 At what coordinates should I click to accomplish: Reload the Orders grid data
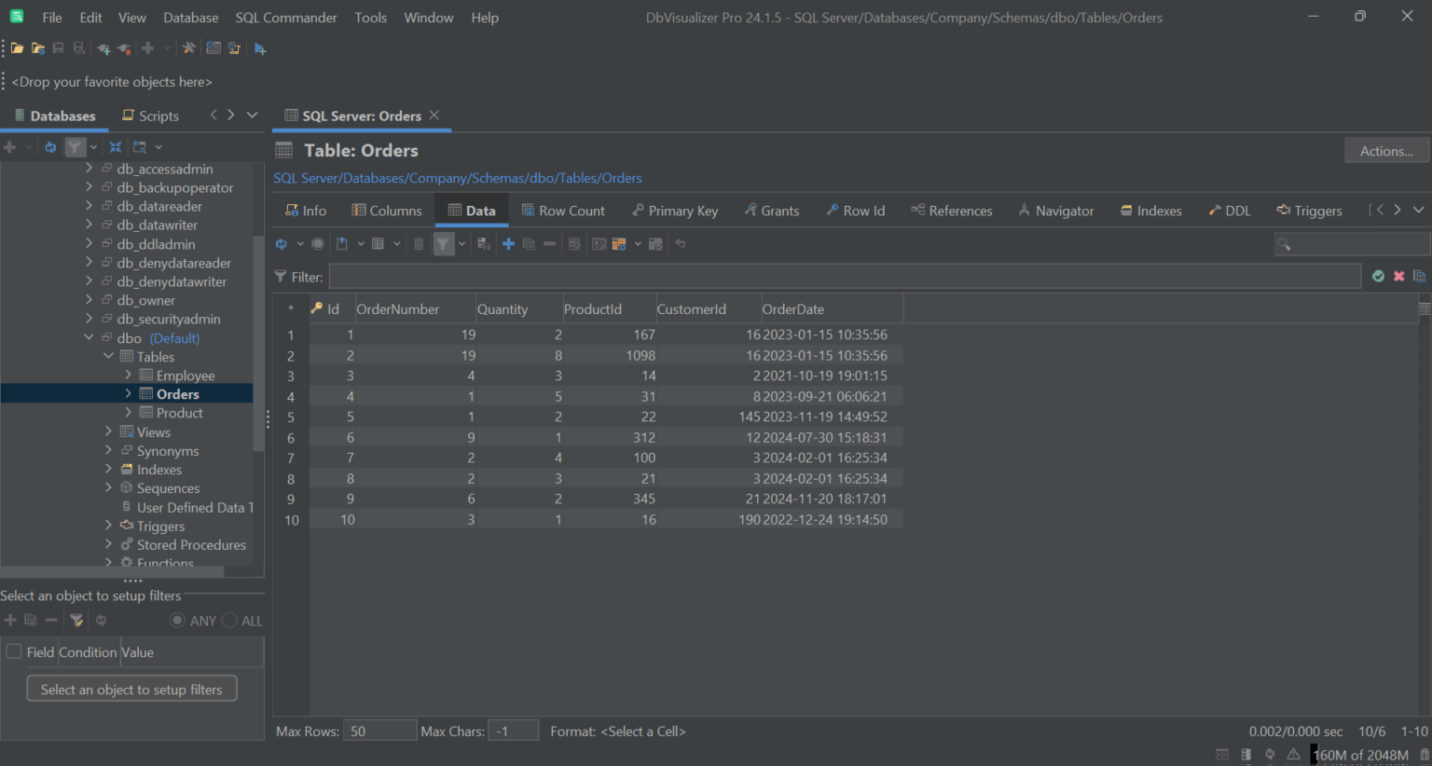pos(281,244)
